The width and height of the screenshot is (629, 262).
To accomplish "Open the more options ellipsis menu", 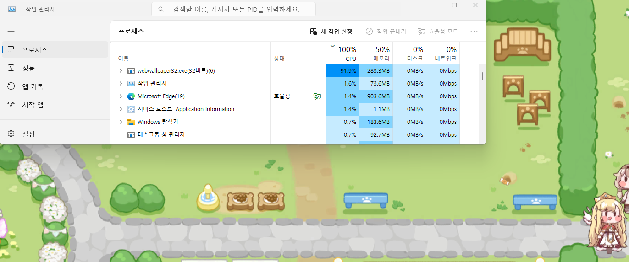I will (474, 32).
